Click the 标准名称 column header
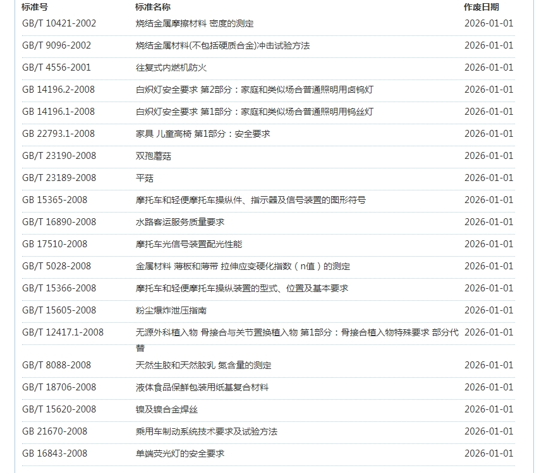Screen dimensions: 551x473 [152, 8]
